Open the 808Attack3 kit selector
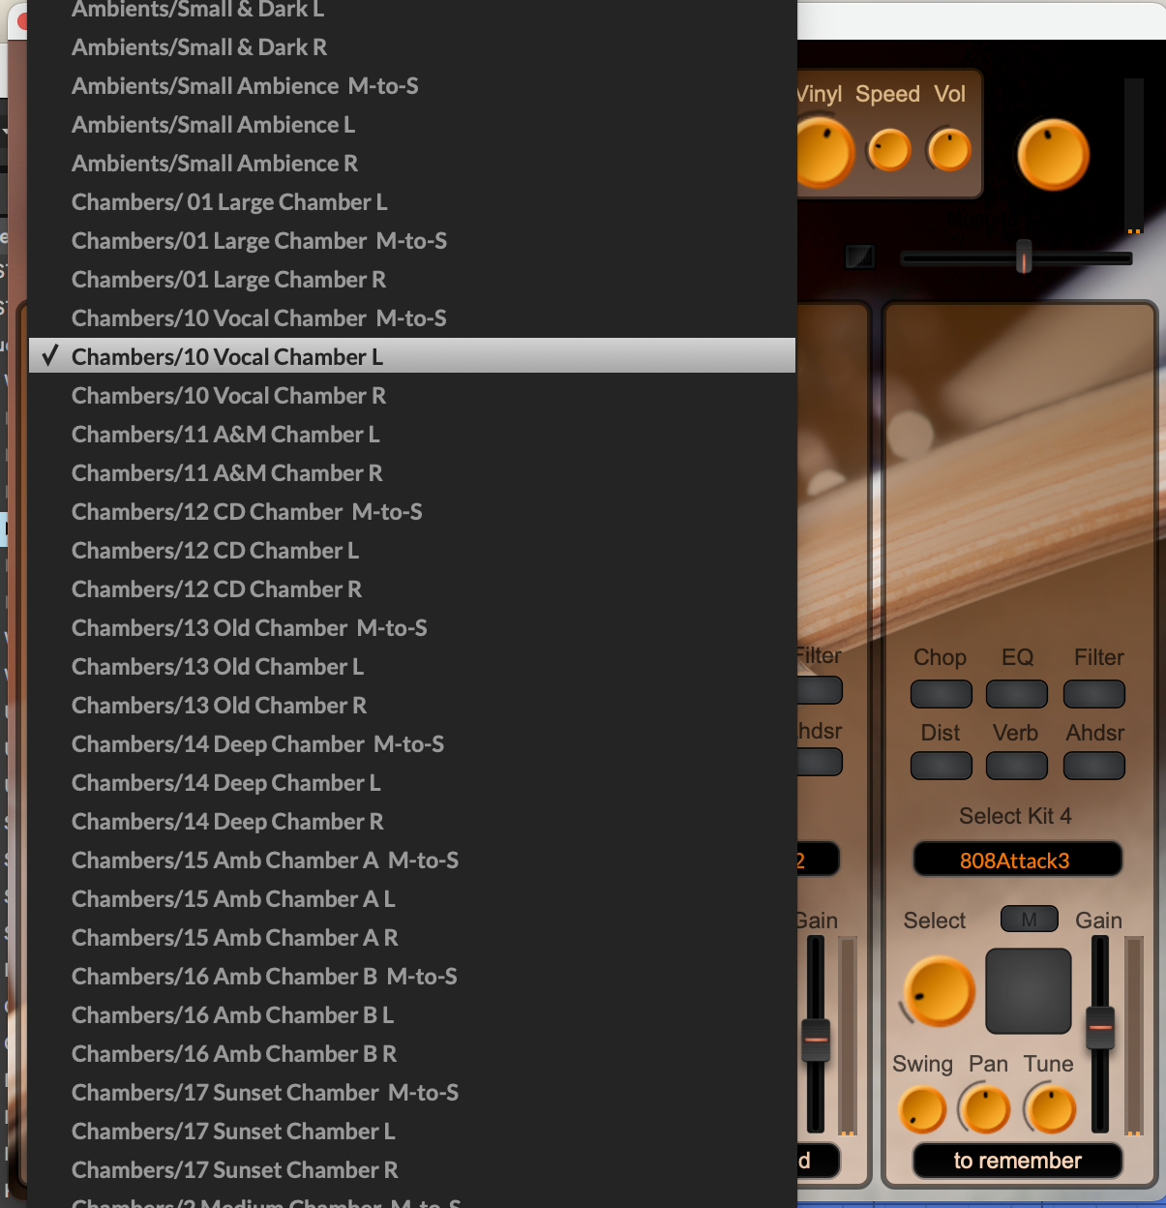1166x1208 pixels. (1016, 861)
